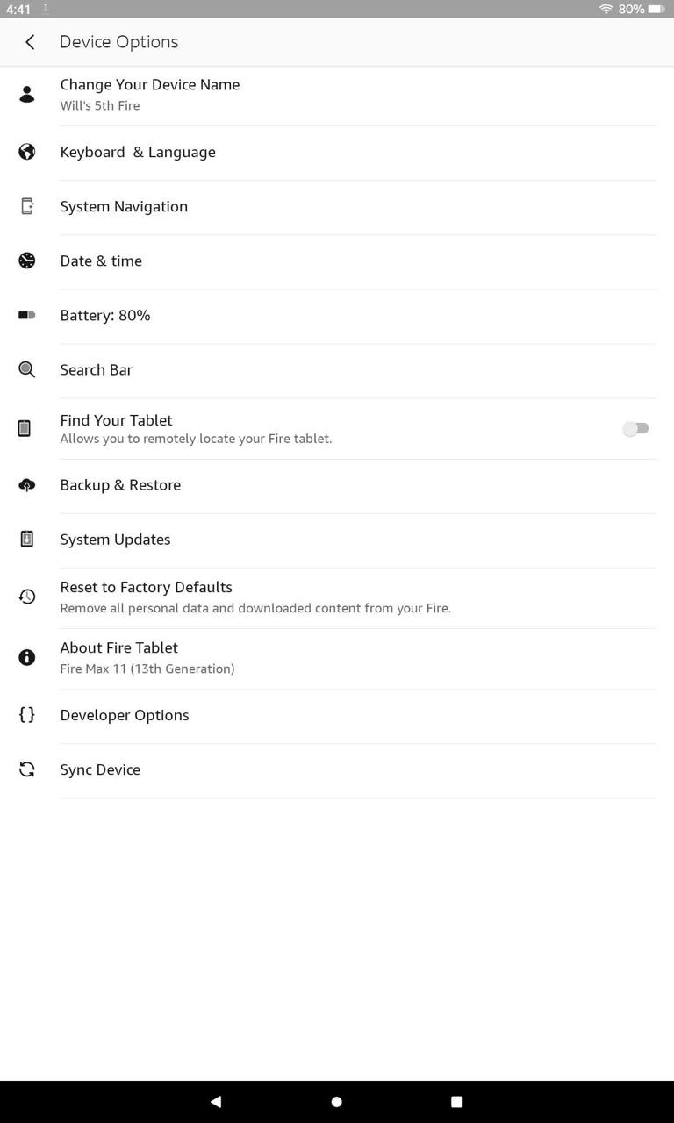Enable the Find Your Tablet switch

pos(635,428)
